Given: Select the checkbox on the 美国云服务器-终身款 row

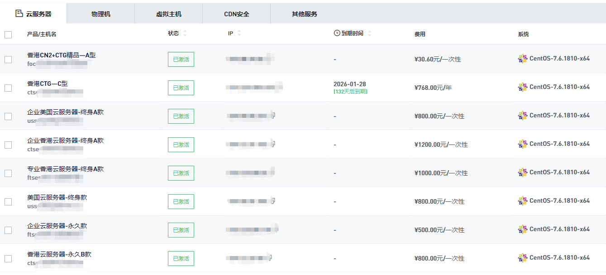Looking at the screenshot, I should coord(8,201).
